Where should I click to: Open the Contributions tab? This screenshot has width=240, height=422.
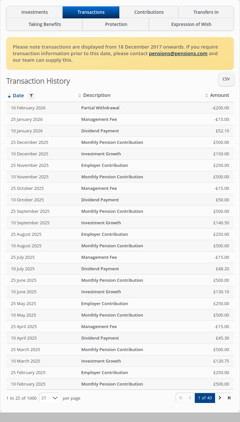pos(149,12)
